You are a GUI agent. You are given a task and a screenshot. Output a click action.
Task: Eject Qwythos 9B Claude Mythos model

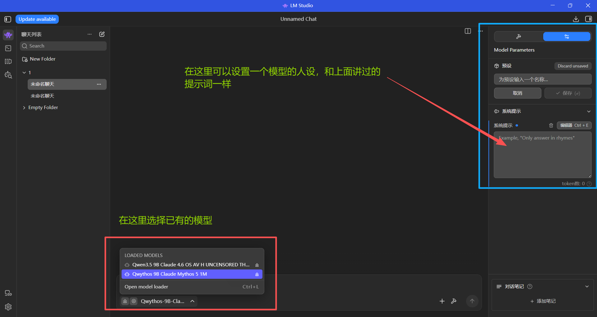[257, 274]
